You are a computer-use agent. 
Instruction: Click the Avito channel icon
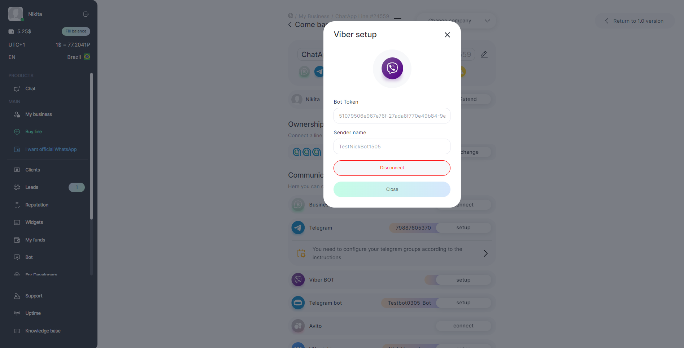tap(298, 326)
